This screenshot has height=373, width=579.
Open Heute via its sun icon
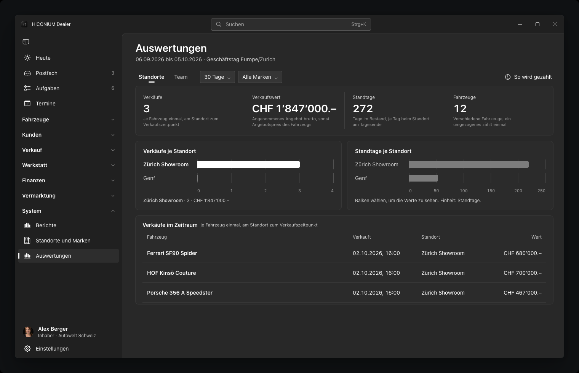pyautogui.click(x=27, y=58)
